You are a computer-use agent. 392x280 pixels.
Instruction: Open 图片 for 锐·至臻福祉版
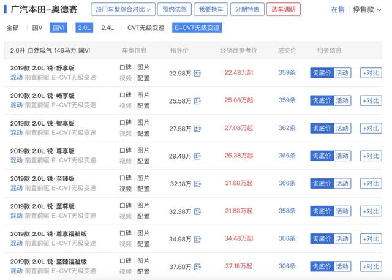143,261
